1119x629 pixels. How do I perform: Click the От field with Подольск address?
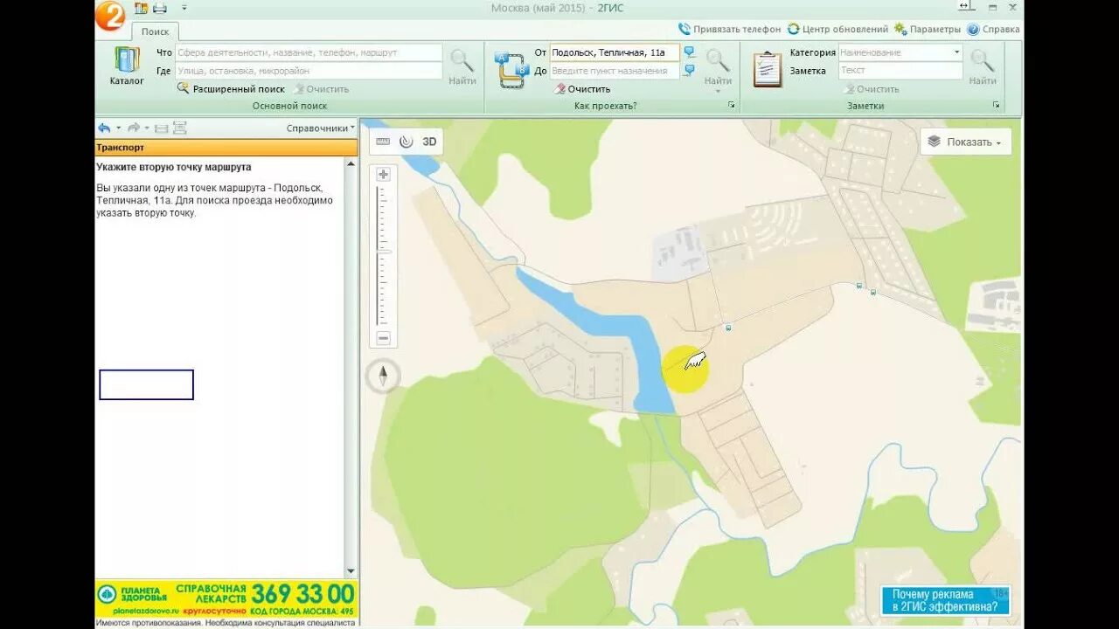coord(615,52)
